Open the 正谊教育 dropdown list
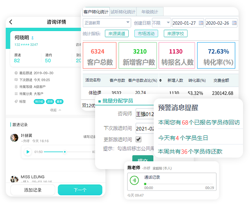The image size is (250, 204). click(107, 23)
